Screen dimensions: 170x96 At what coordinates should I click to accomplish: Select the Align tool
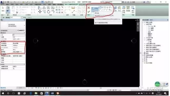pyautogui.click(x=40, y=8)
